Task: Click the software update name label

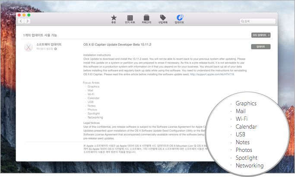Action: (49, 44)
